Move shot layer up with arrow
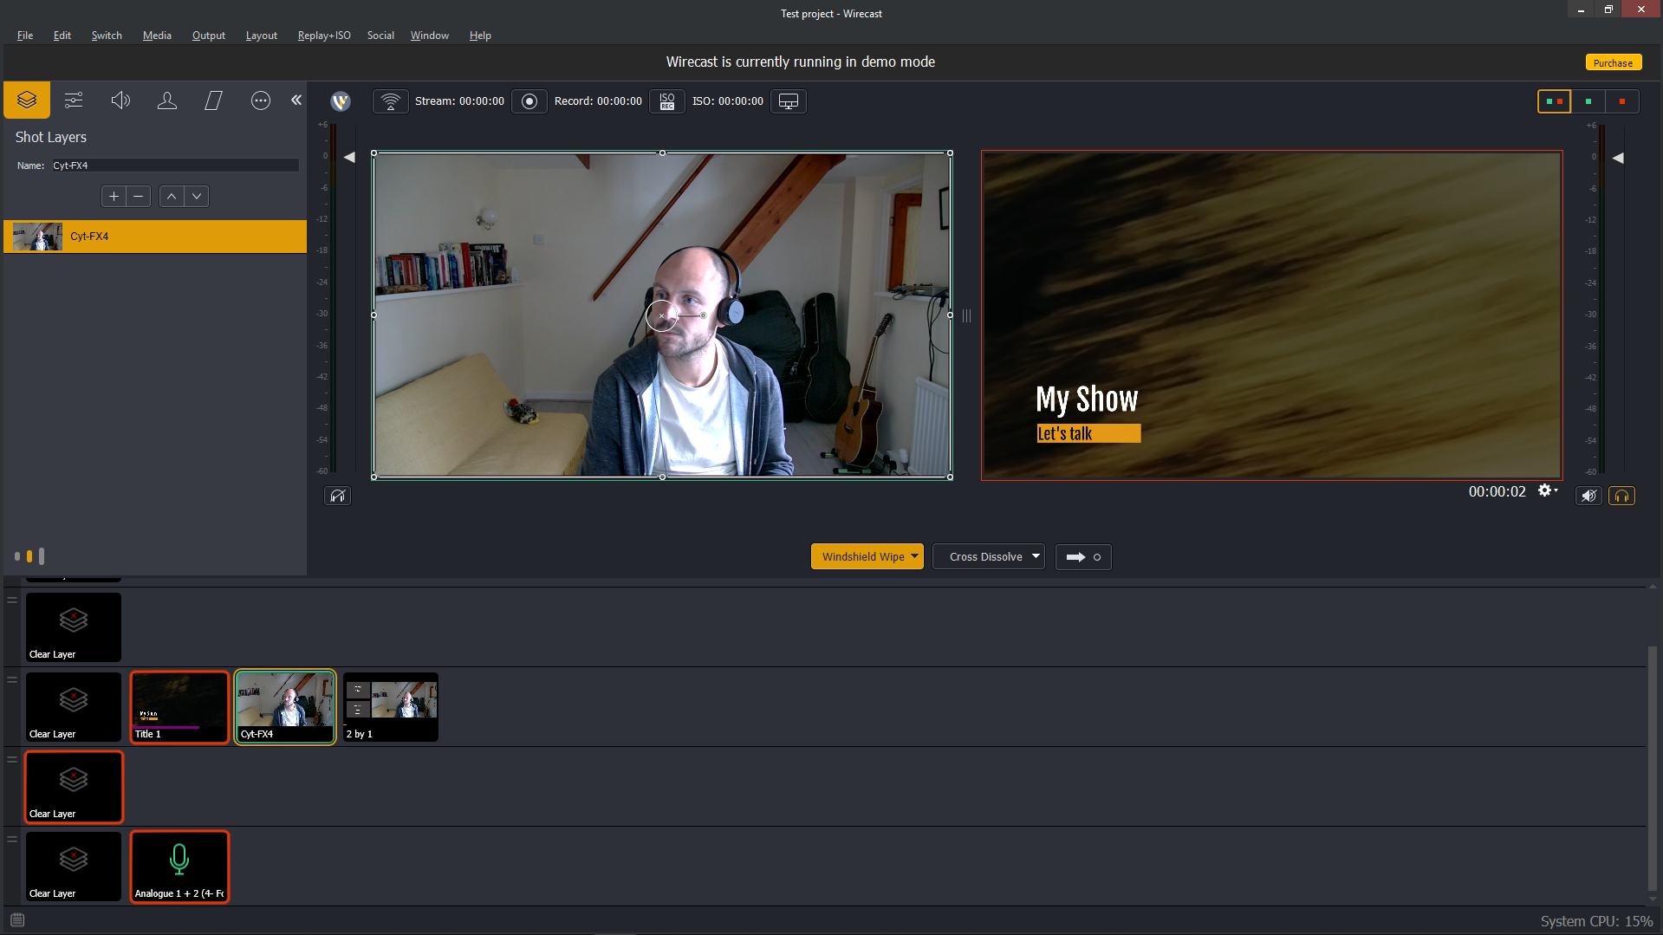The width and height of the screenshot is (1663, 935). point(172,197)
